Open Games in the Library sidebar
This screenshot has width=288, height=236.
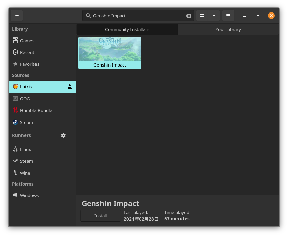pyautogui.click(x=43, y=41)
